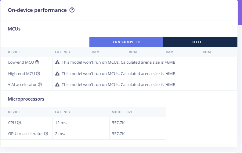Click the MCUs section heading
Screen dimensions: 242x153
14,29
